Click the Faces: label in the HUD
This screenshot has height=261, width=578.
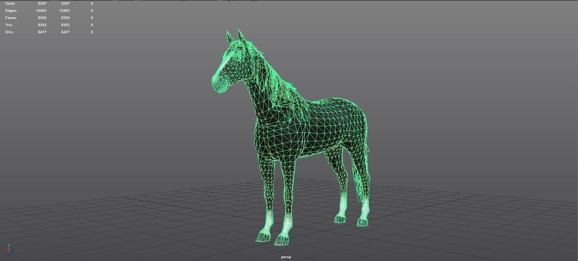[11, 18]
